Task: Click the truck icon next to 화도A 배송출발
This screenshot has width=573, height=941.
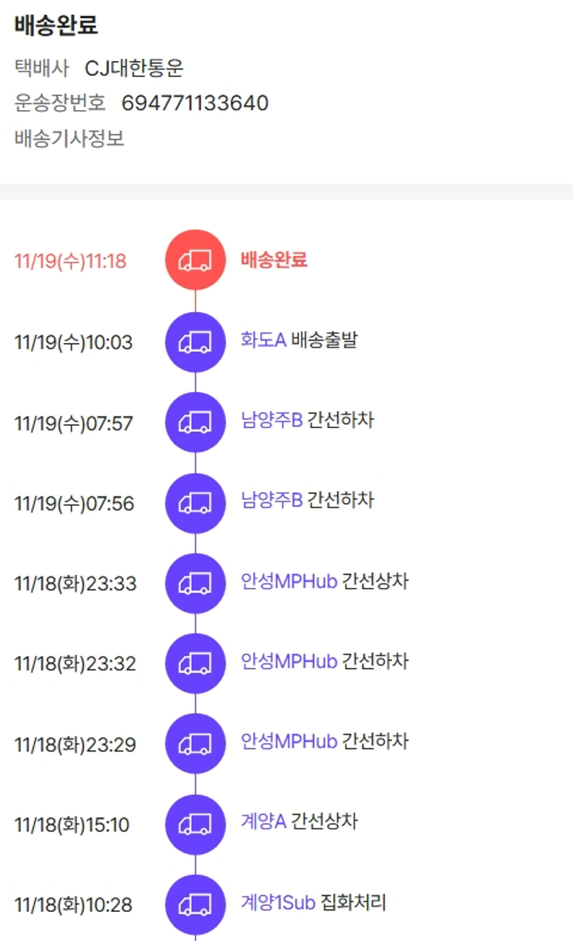Action: coord(196,342)
